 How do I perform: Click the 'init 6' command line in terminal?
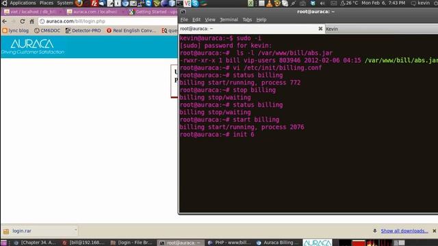click(217, 135)
